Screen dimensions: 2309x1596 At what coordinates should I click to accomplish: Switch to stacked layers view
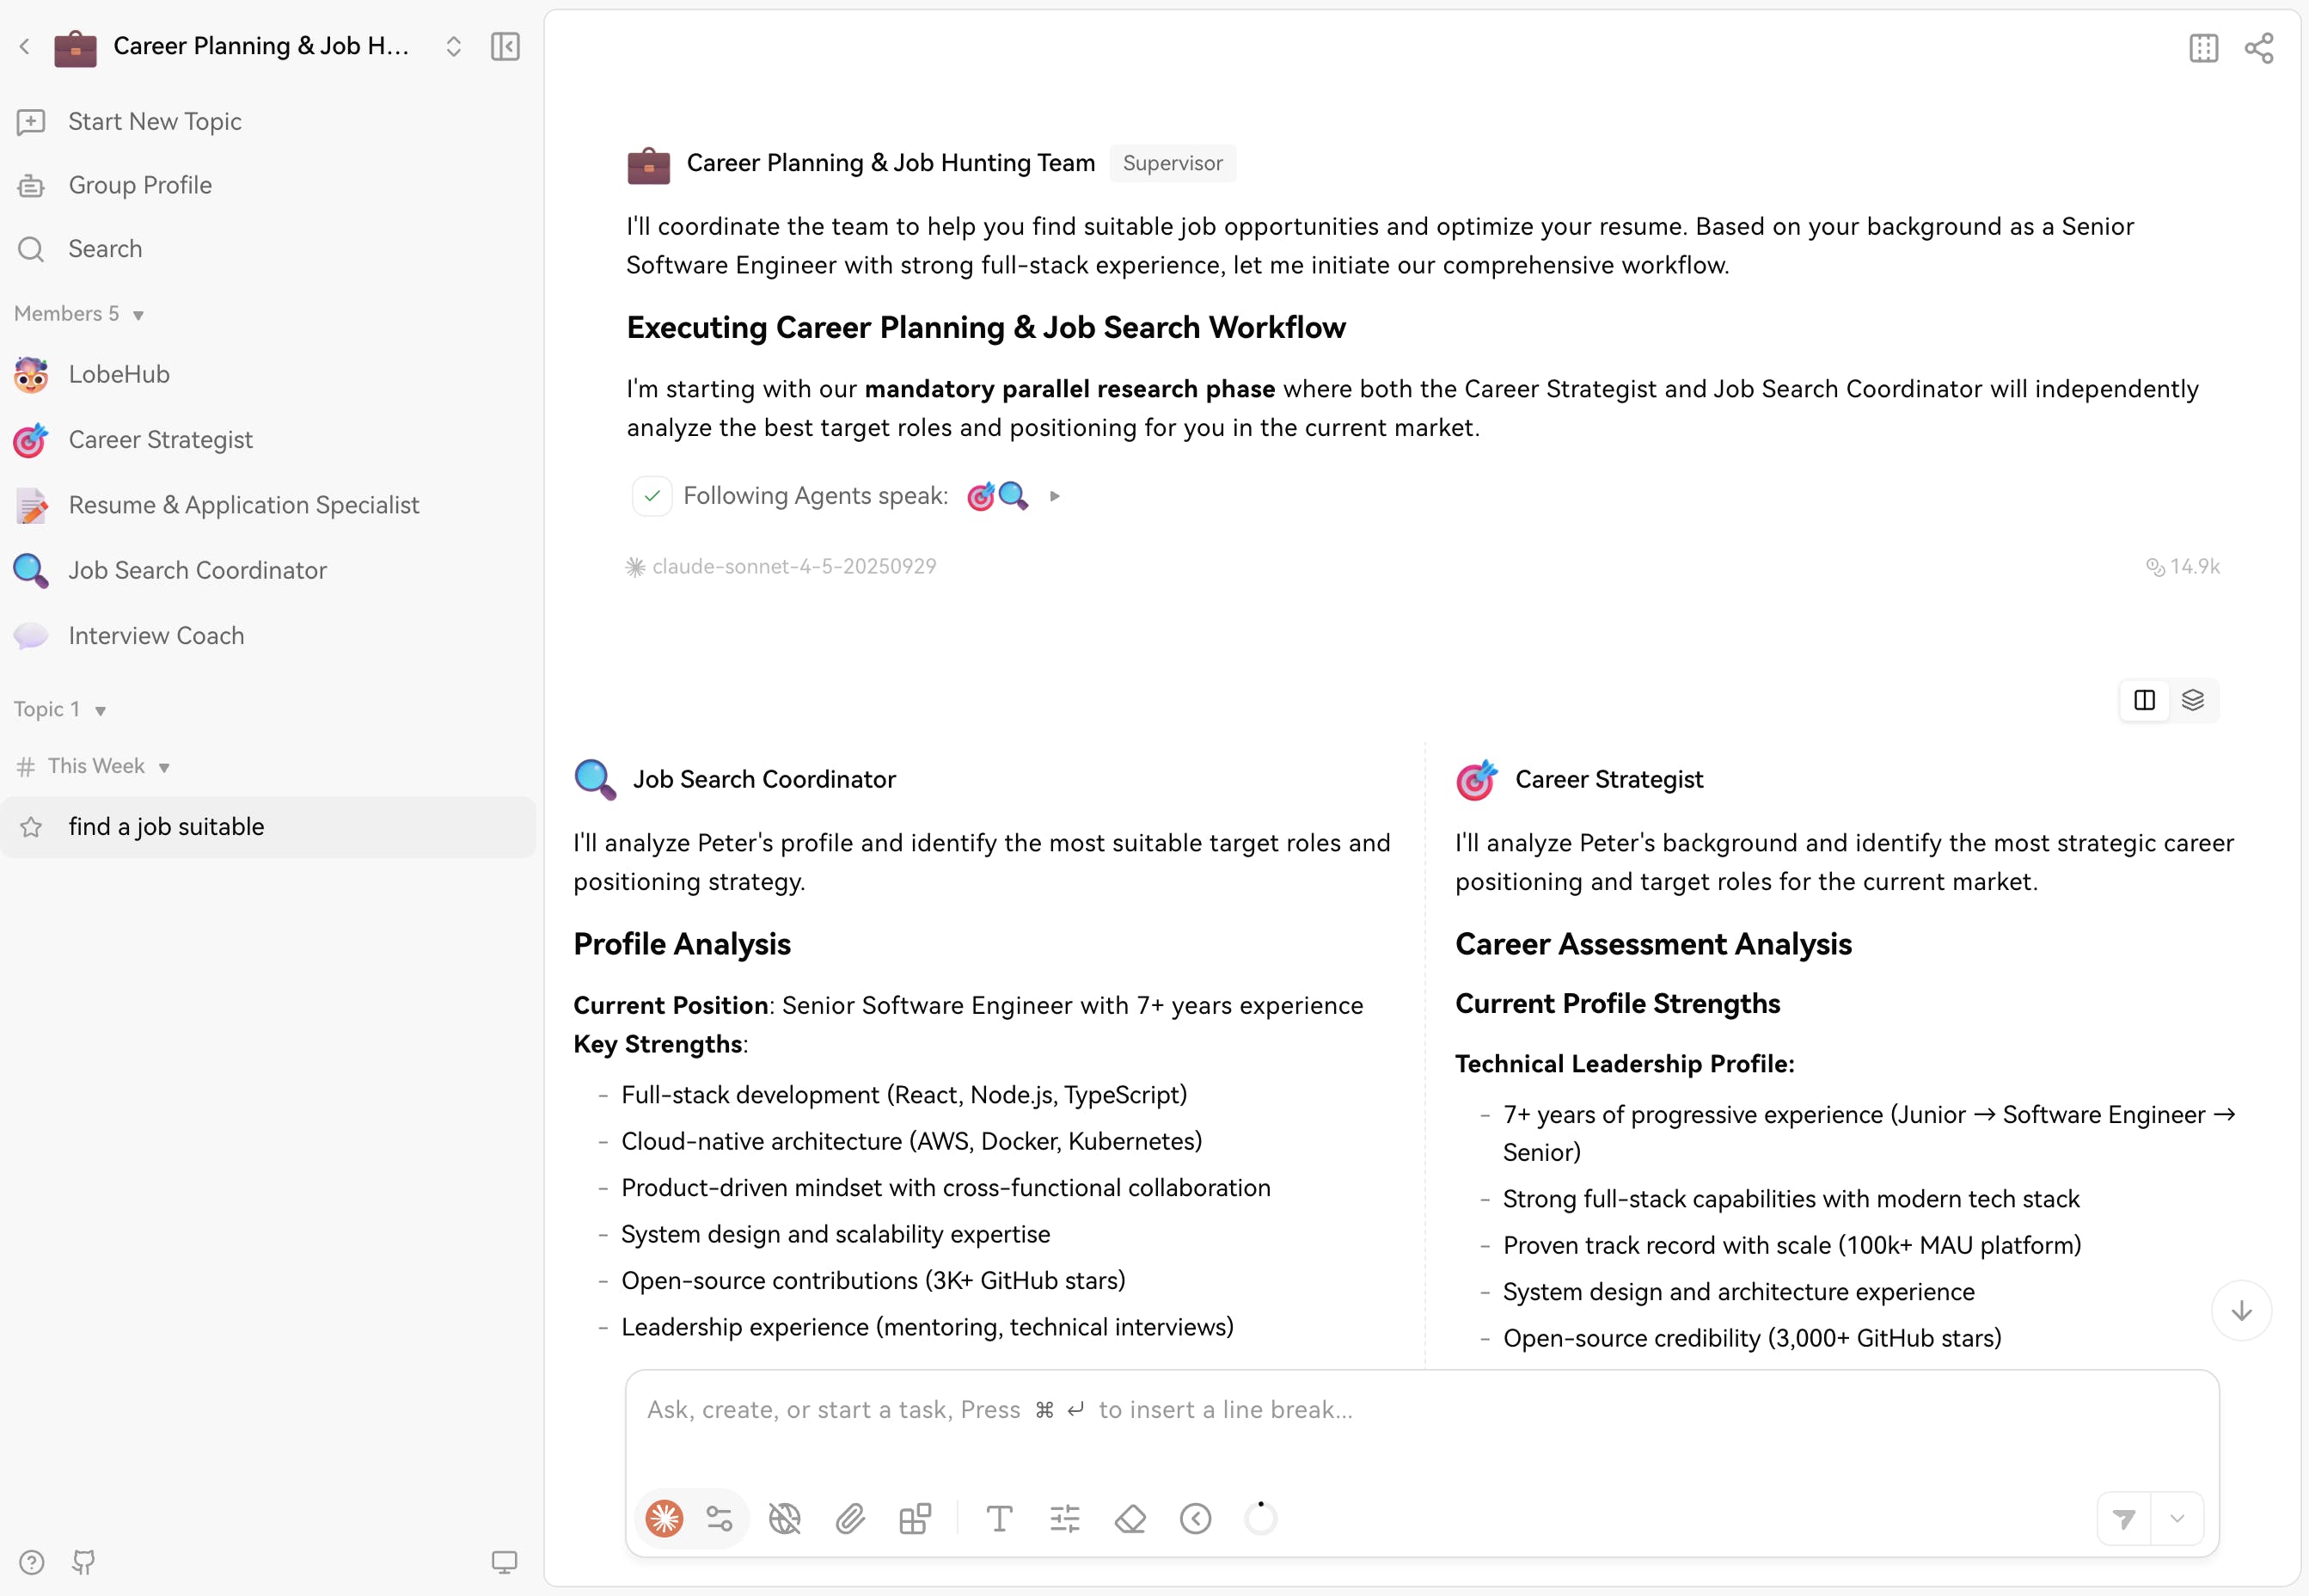point(2192,700)
